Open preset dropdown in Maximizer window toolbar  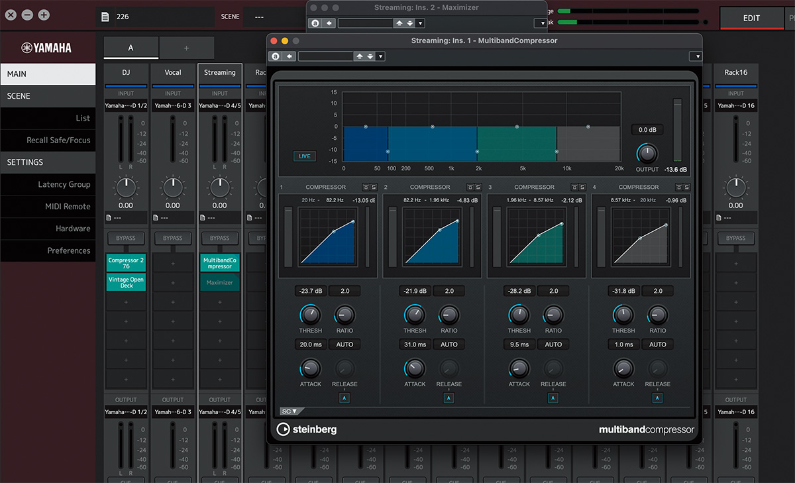coord(420,23)
